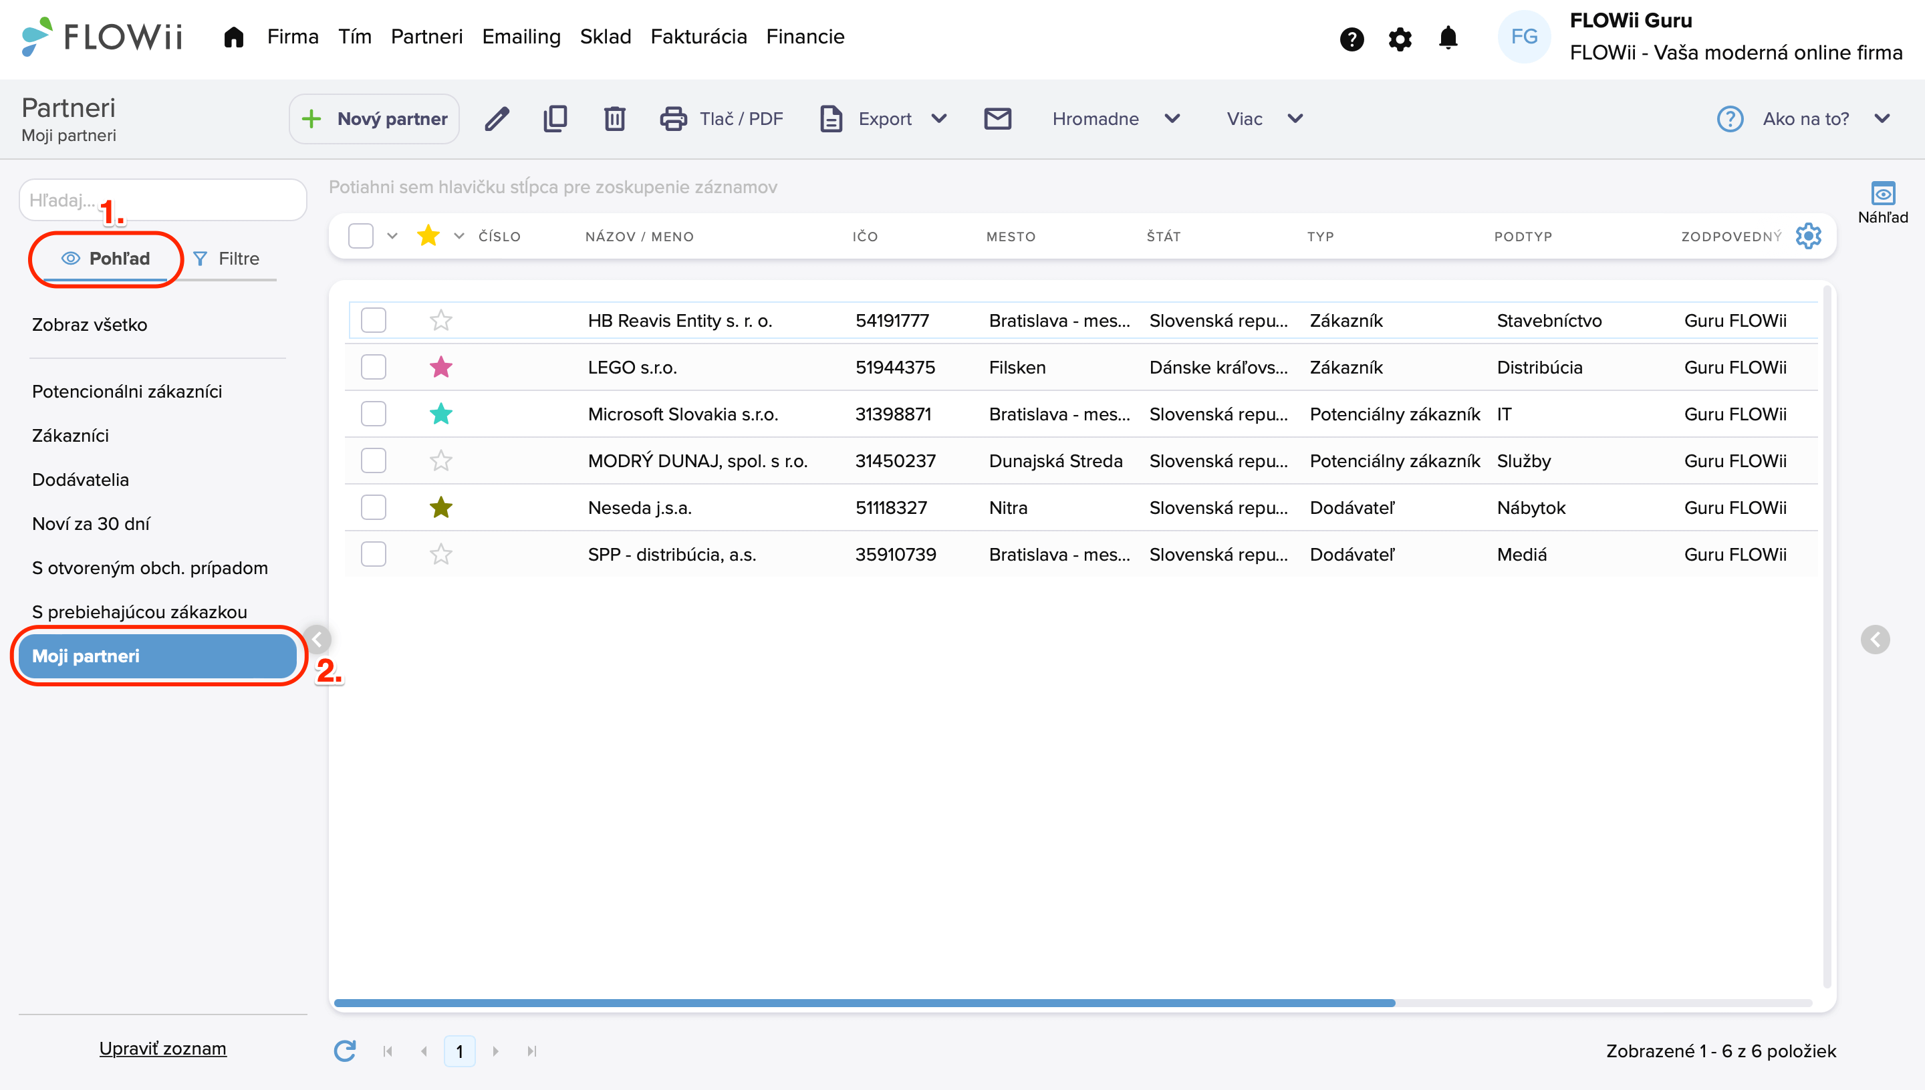Go to previous page of results
This screenshot has width=1925, height=1090.
(424, 1051)
